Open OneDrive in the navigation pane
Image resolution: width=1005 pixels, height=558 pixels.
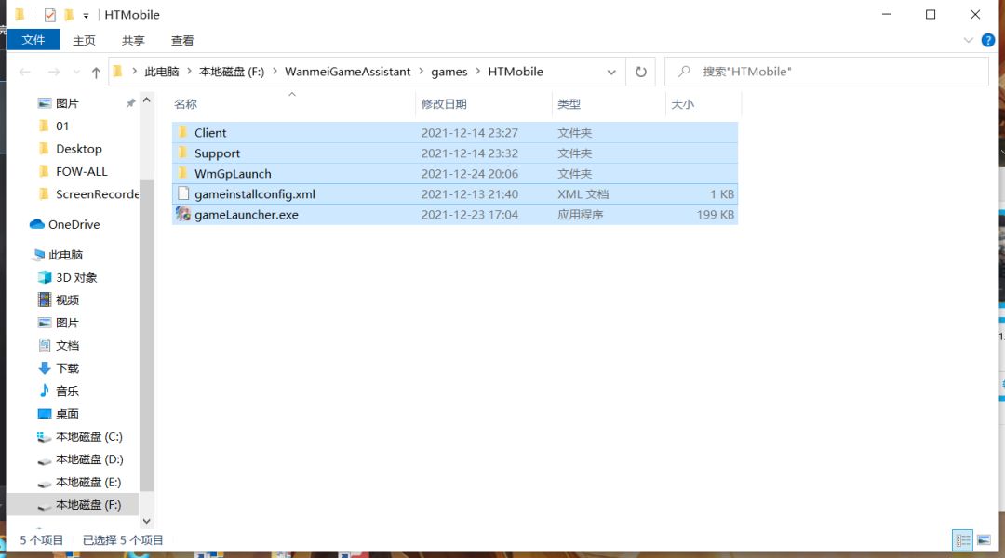74,224
